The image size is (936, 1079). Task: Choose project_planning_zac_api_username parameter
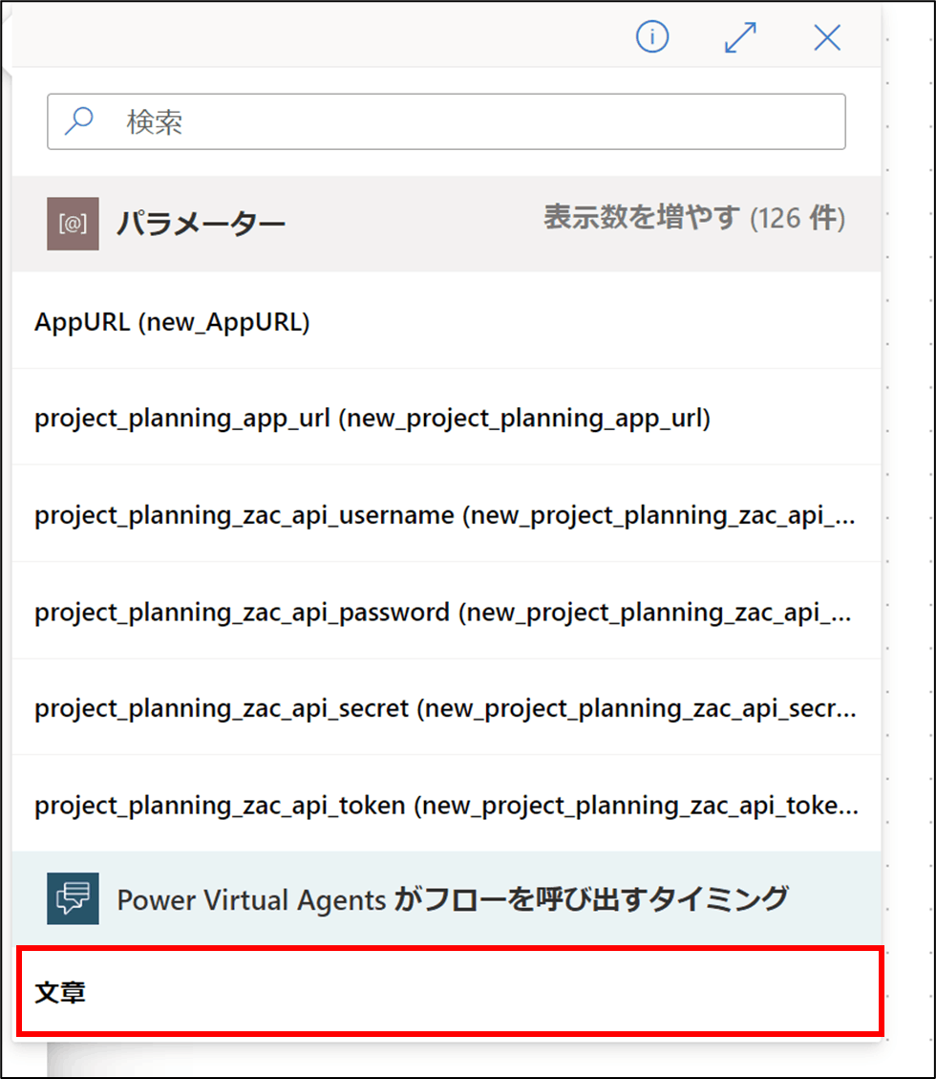(446, 515)
